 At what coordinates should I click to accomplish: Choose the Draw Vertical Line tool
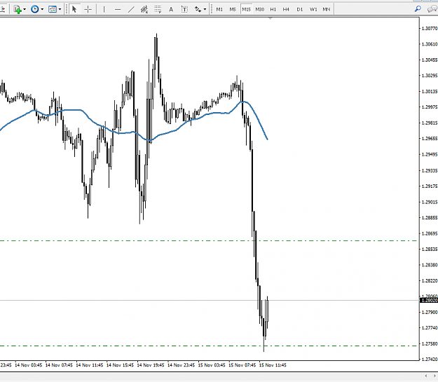(x=104, y=9)
